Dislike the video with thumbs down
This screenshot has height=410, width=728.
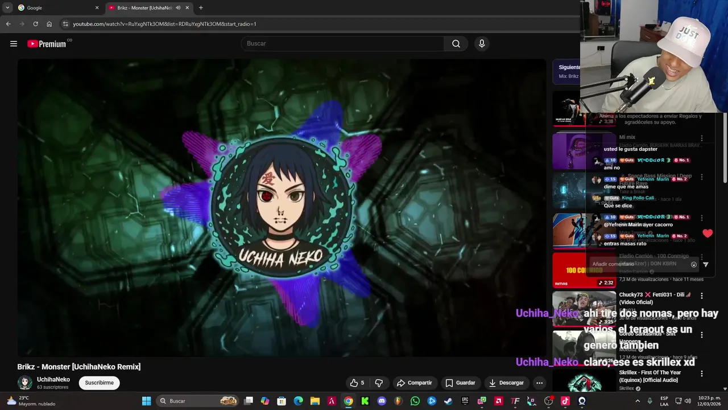point(379,383)
